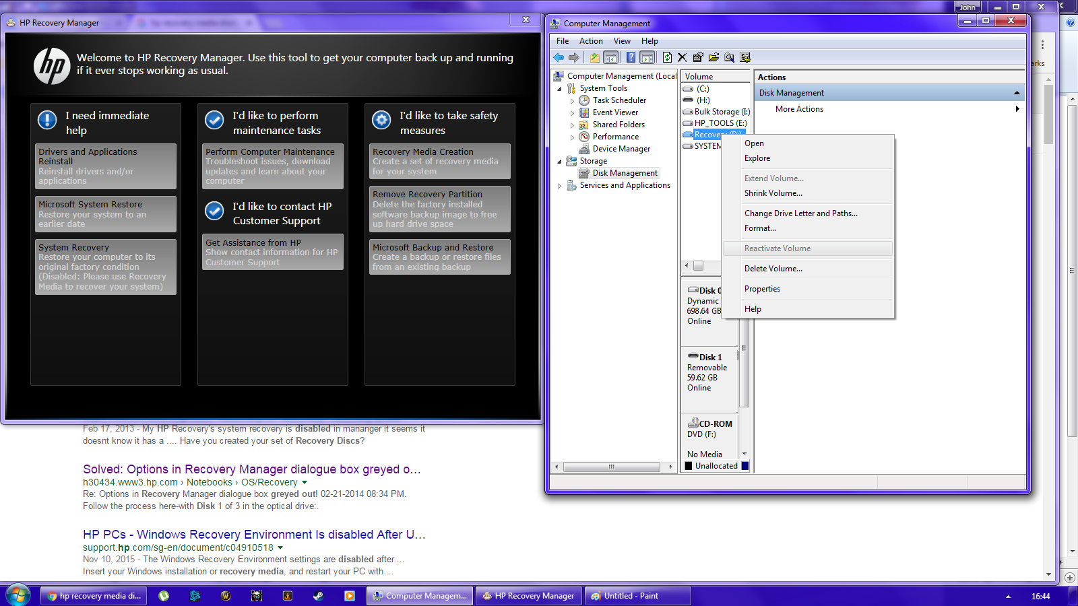Open World of Warcraft taskbar icon

point(226,596)
